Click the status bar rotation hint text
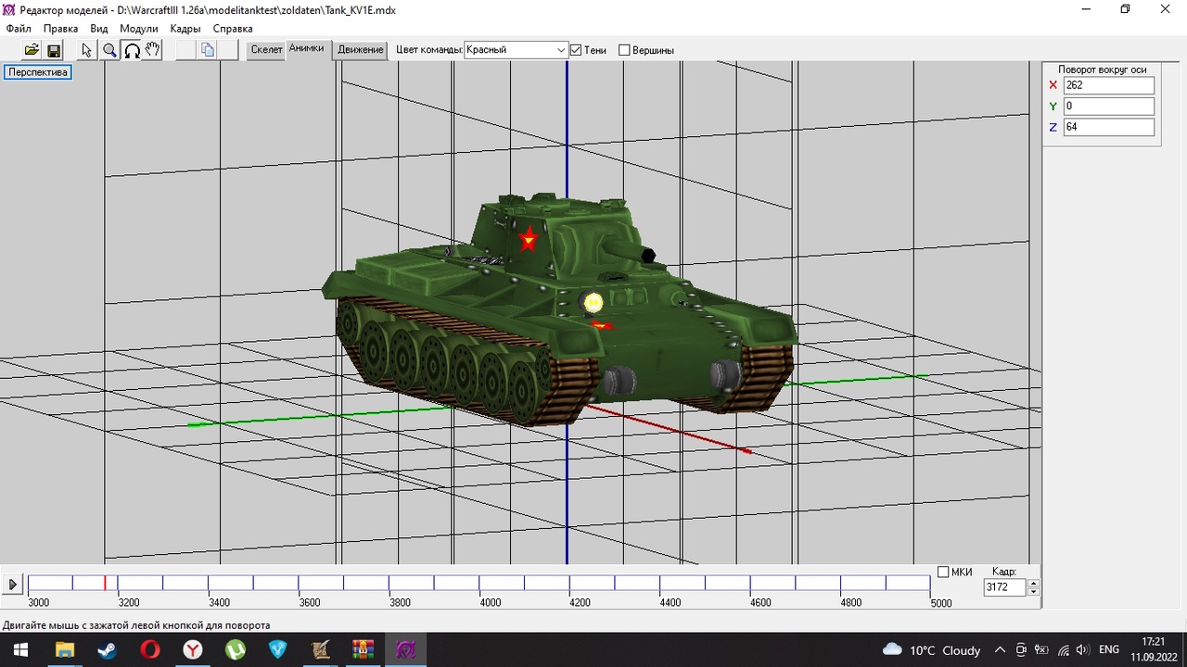Image resolution: width=1187 pixels, height=667 pixels. click(136, 625)
